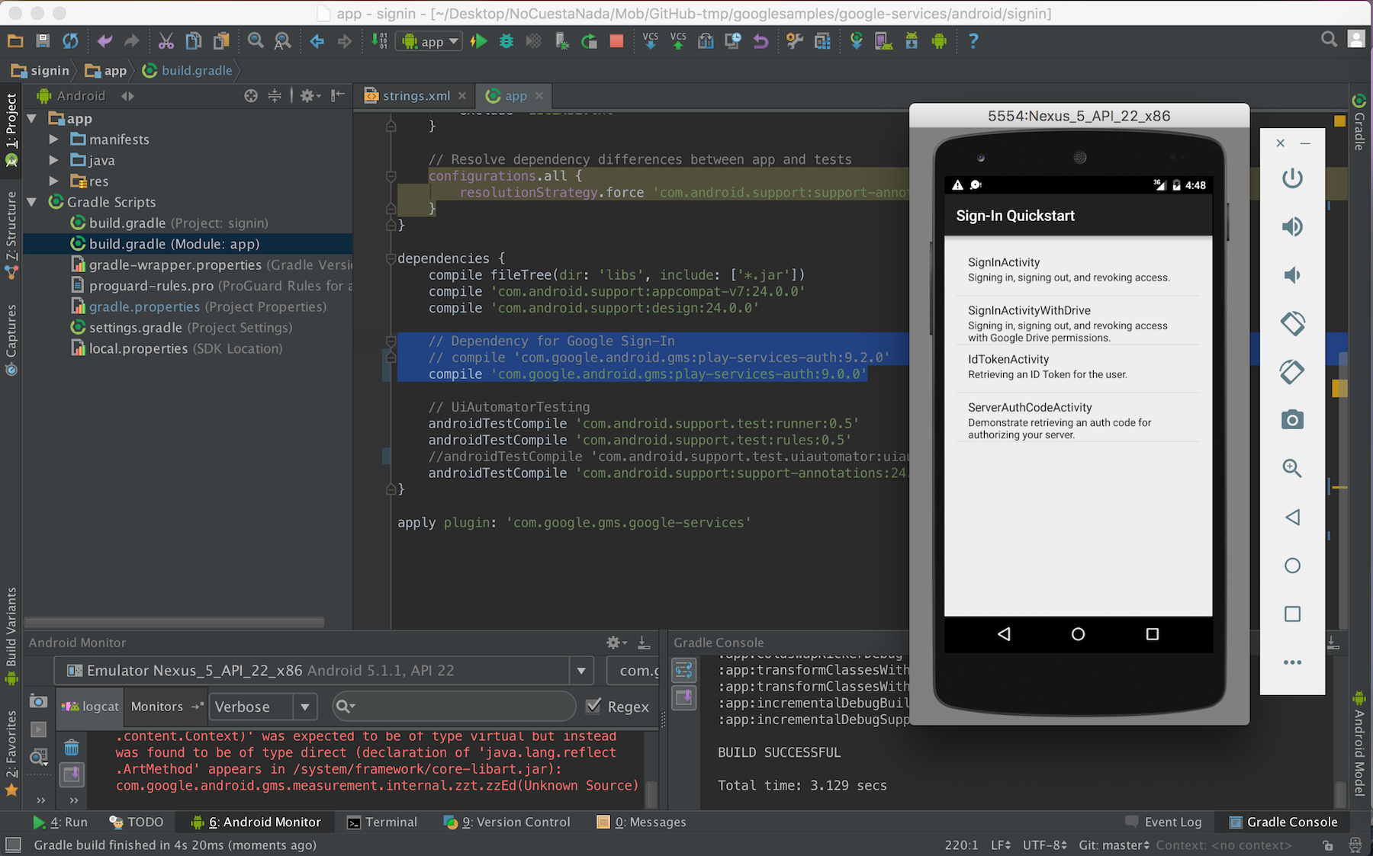The height and width of the screenshot is (856, 1373).
Task: Open Project Structure from toolbar icon
Action: 822,41
